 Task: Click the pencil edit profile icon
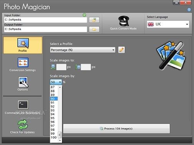pos(121,50)
